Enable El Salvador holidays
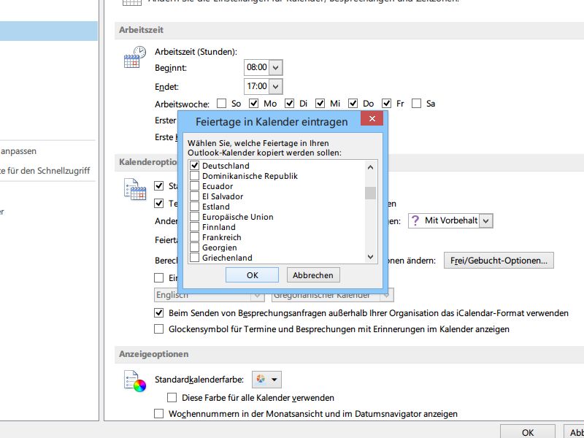 (x=194, y=196)
